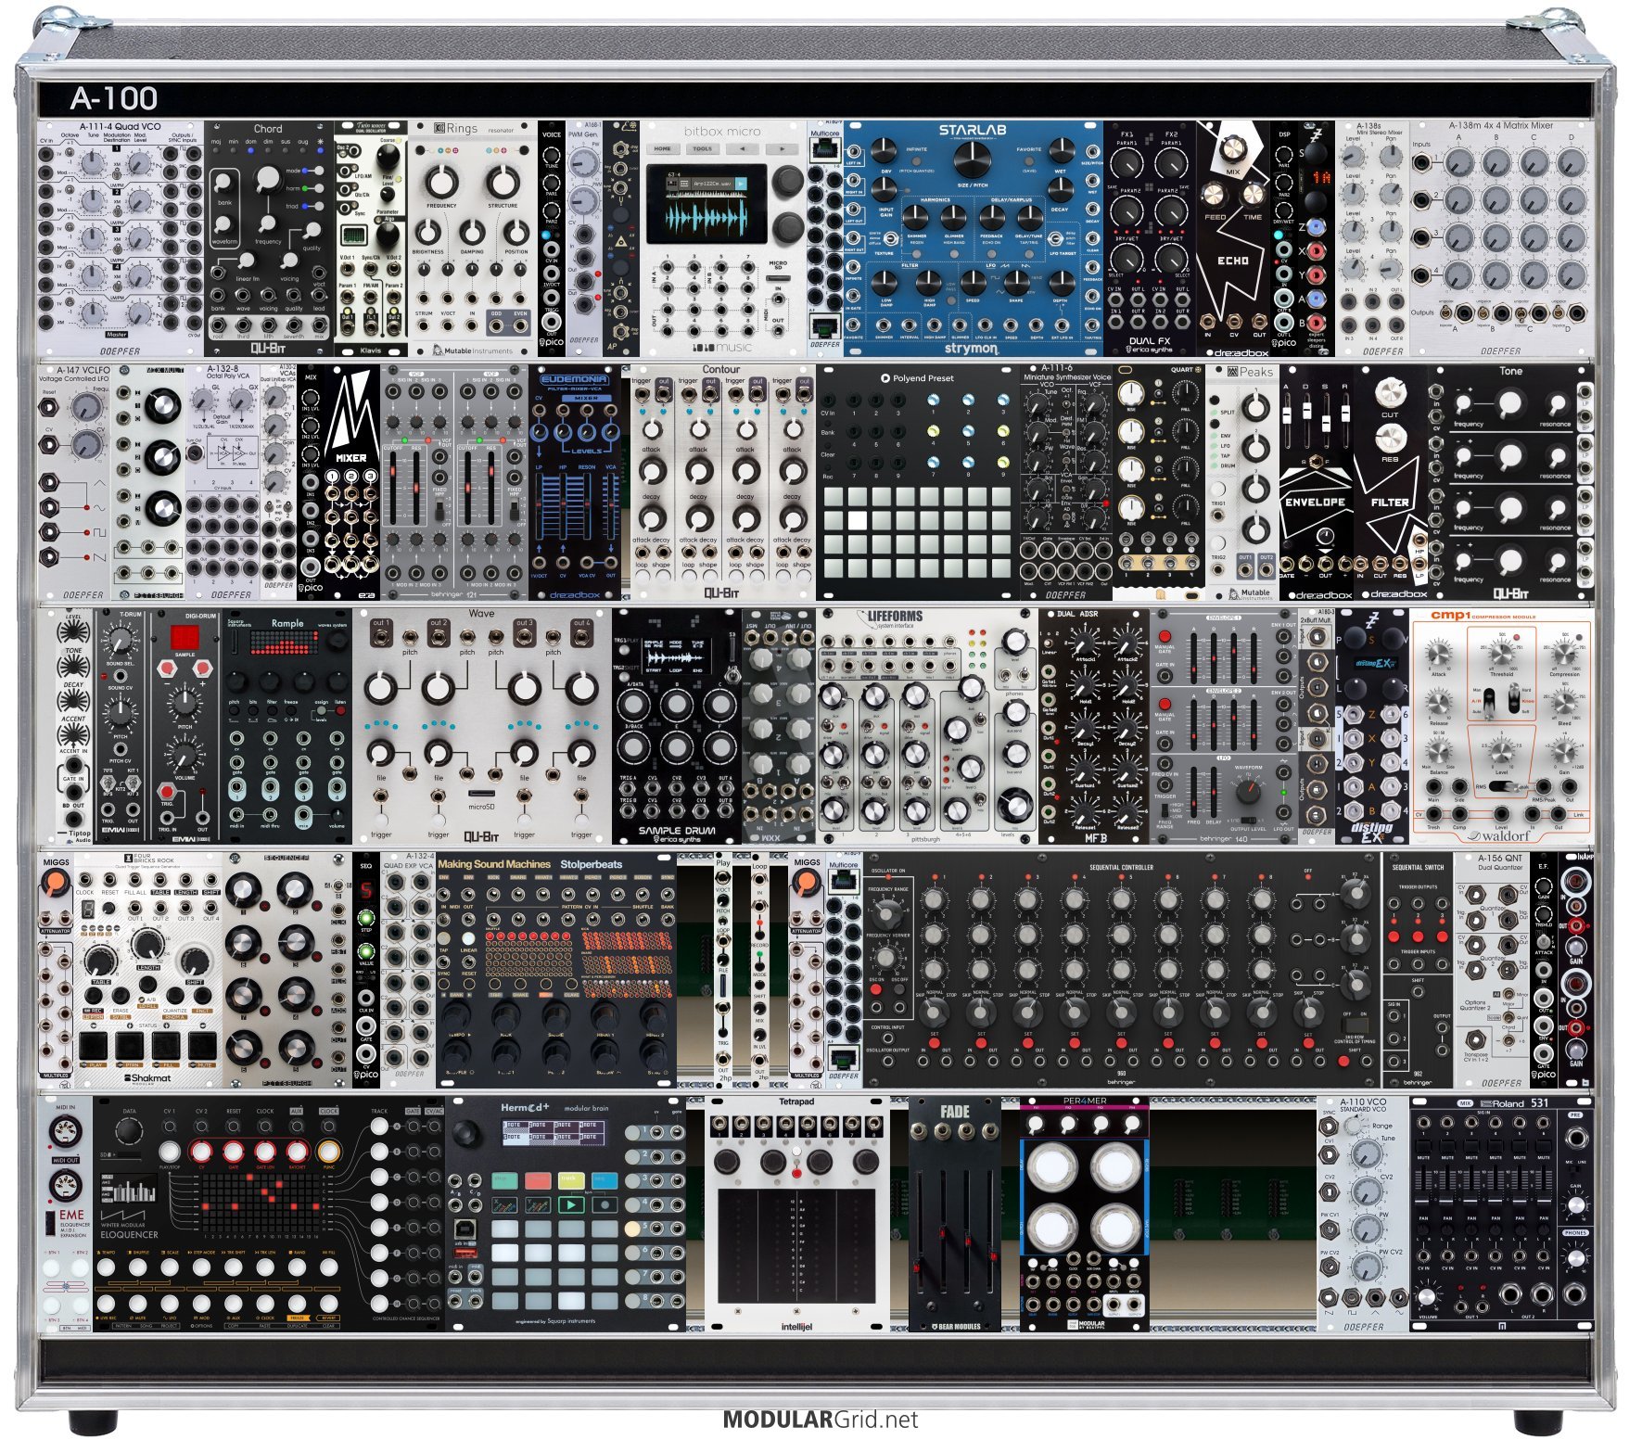The width and height of the screenshot is (1642, 1439).
Task: Select the EZA Mixer module
Action: (x=351, y=482)
